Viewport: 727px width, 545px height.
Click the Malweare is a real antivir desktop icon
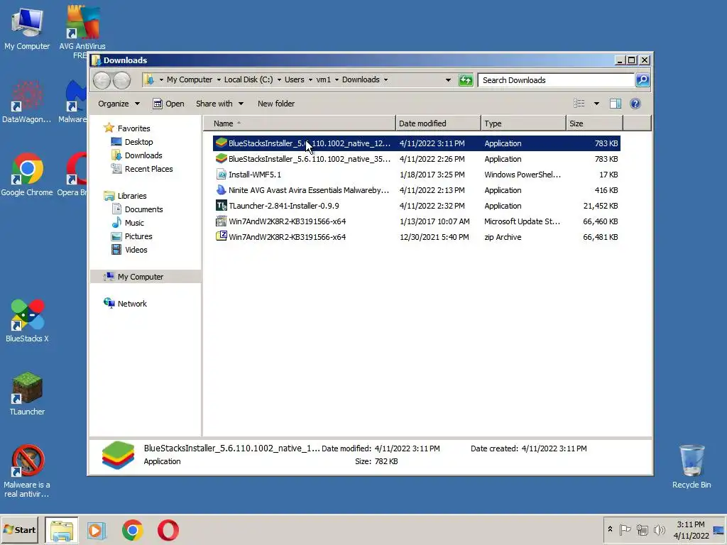(x=27, y=471)
